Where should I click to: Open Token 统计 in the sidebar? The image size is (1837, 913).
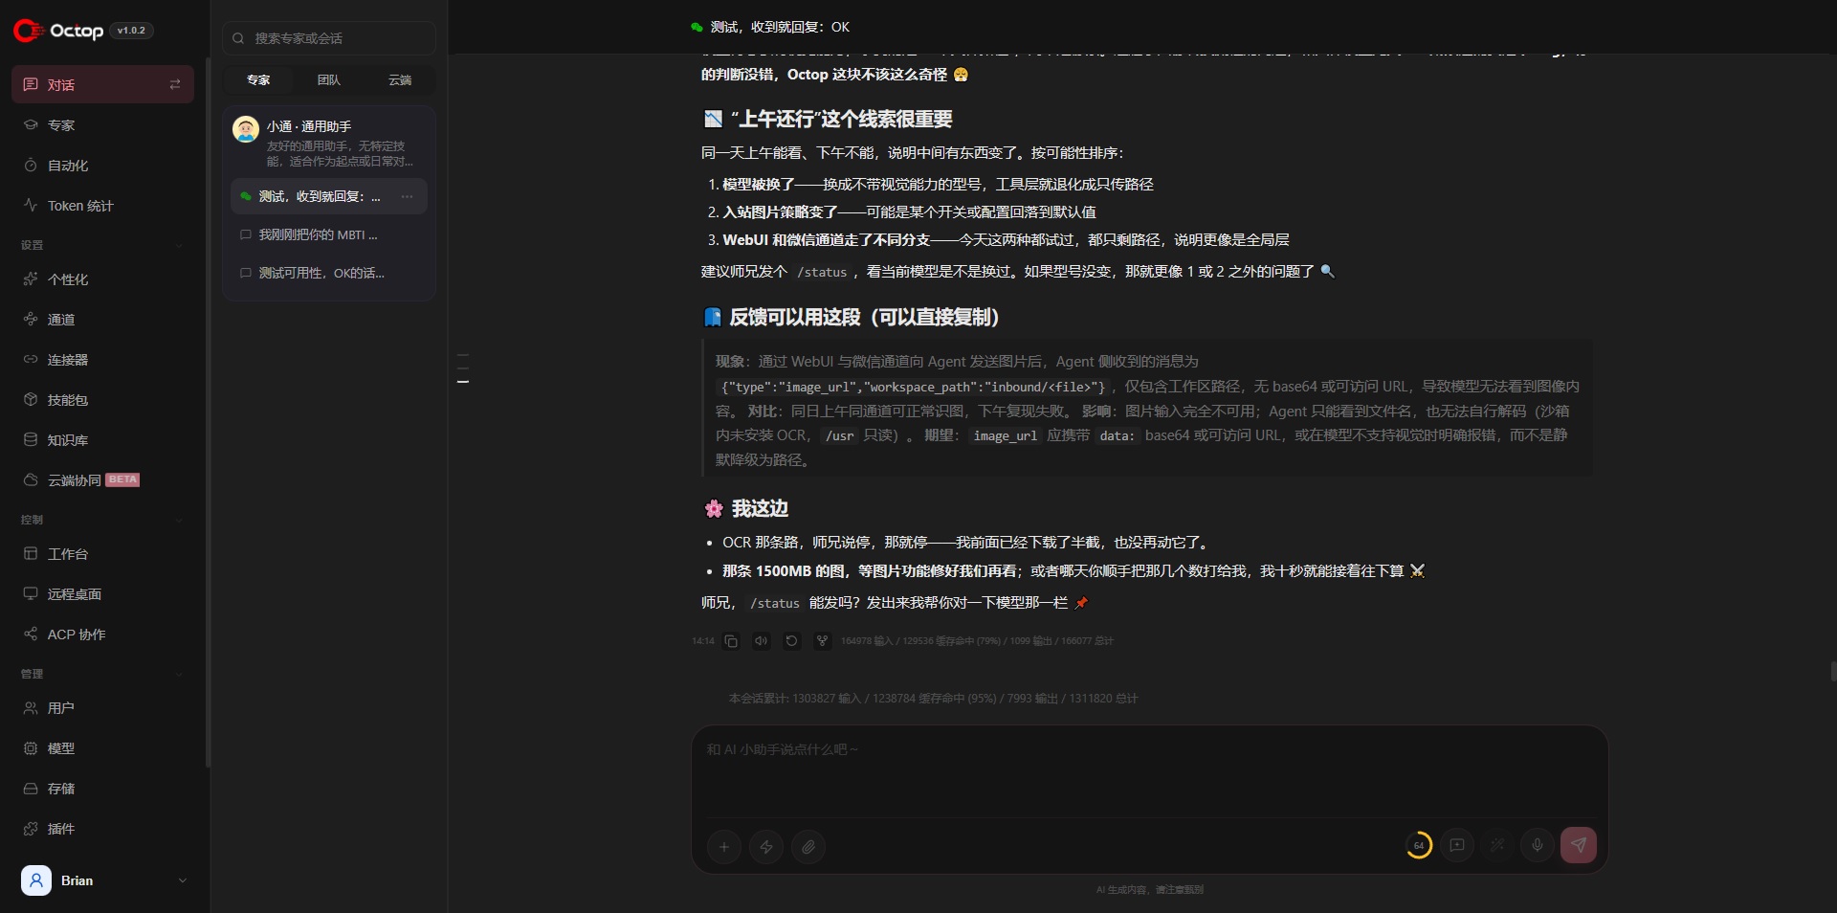(x=103, y=206)
